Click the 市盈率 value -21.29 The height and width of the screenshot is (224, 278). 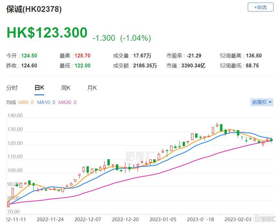(x=194, y=56)
